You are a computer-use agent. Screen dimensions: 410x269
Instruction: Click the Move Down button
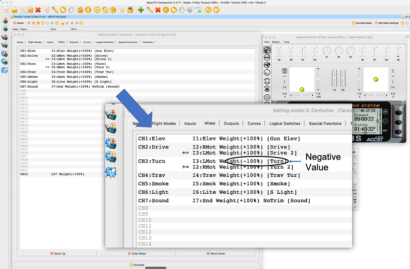[x=215, y=254]
